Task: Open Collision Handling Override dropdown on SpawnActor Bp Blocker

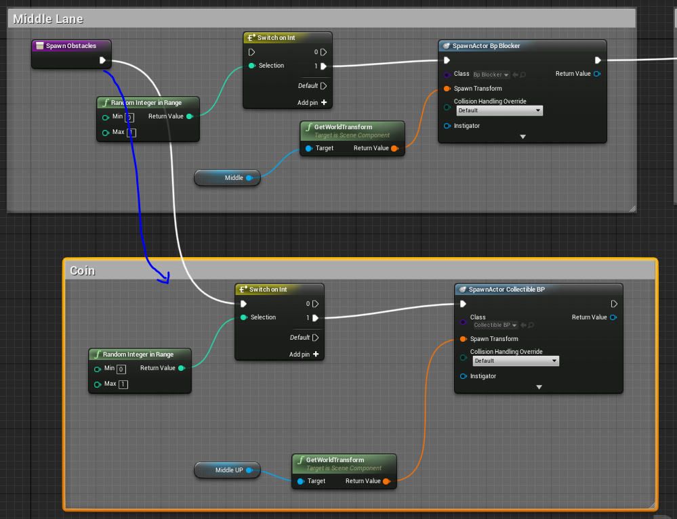Action: [499, 110]
